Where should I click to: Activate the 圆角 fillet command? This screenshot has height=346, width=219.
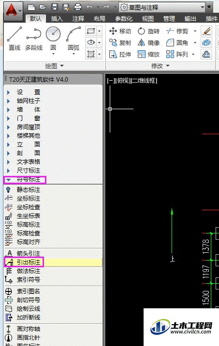click(177, 43)
